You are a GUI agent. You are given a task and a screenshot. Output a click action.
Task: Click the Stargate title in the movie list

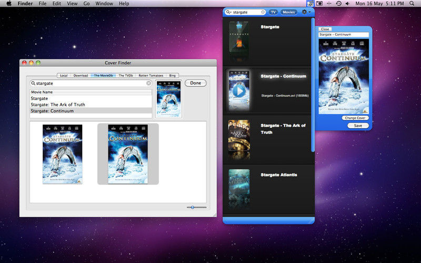coord(270,27)
